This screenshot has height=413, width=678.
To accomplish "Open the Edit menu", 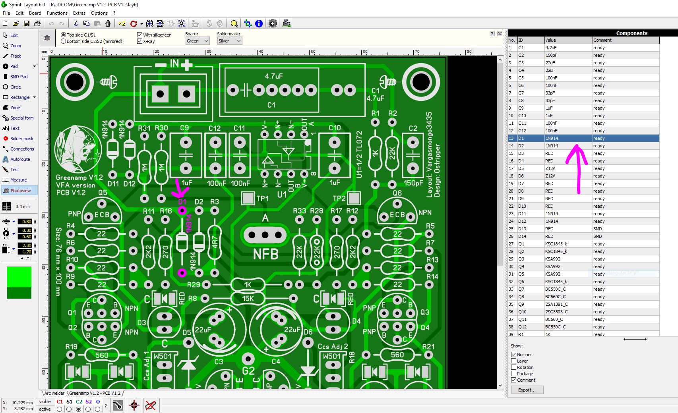I will click(x=19, y=13).
